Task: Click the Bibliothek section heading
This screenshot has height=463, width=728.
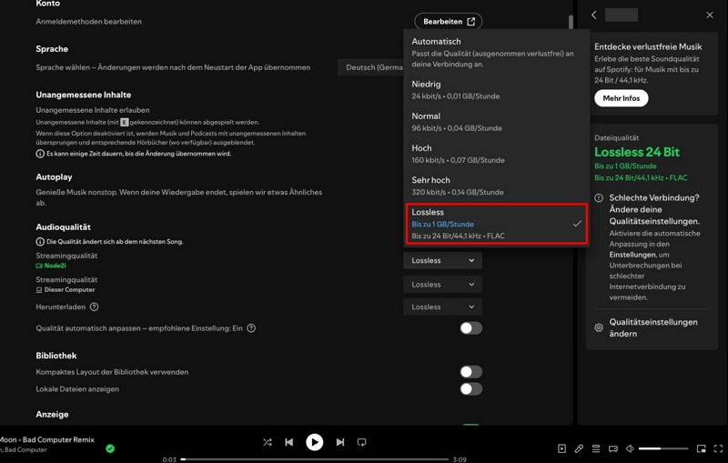Action: click(56, 356)
